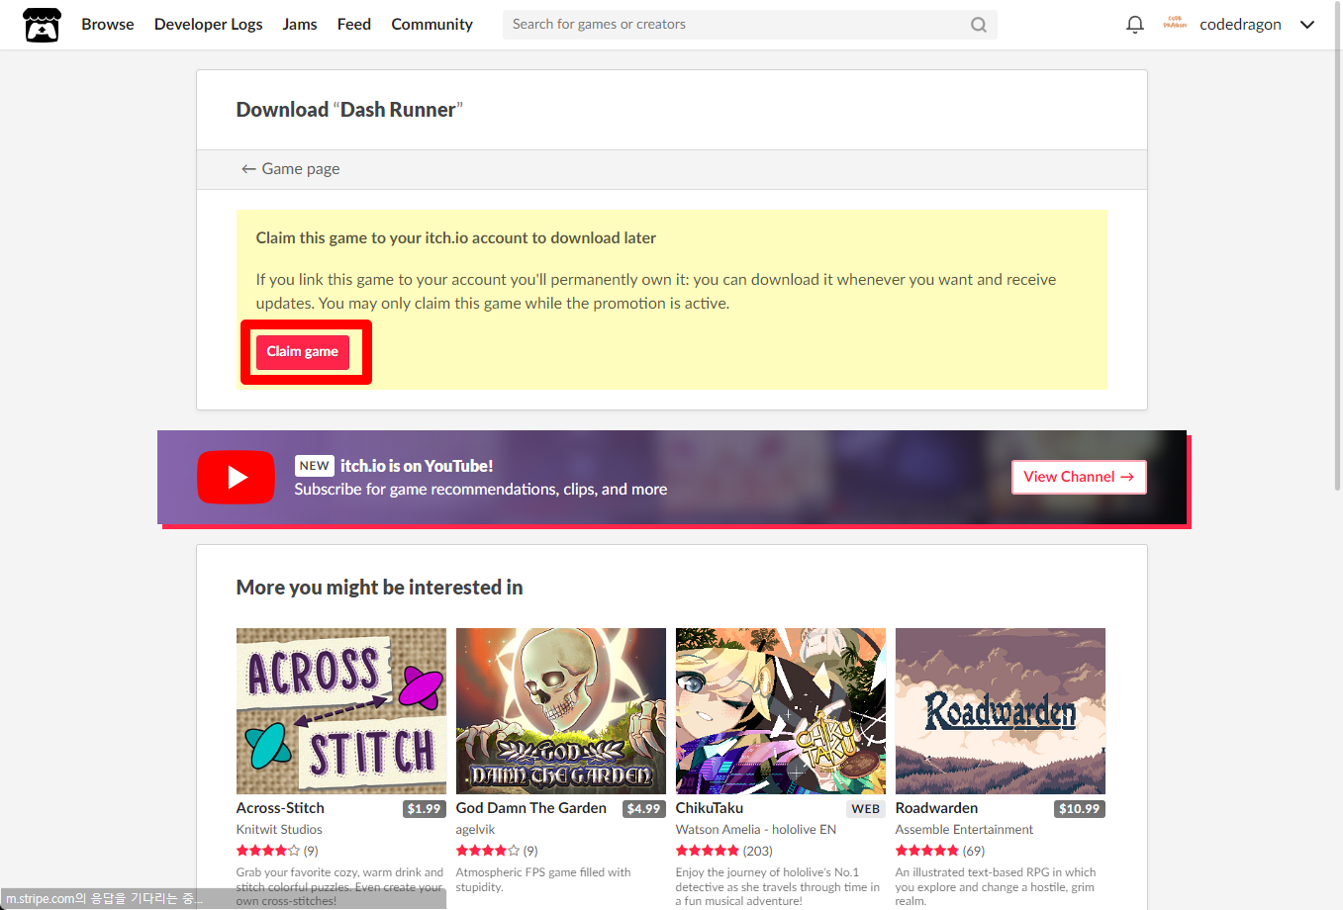Click the WEB platform badge
1343x910 pixels.
point(866,809)
